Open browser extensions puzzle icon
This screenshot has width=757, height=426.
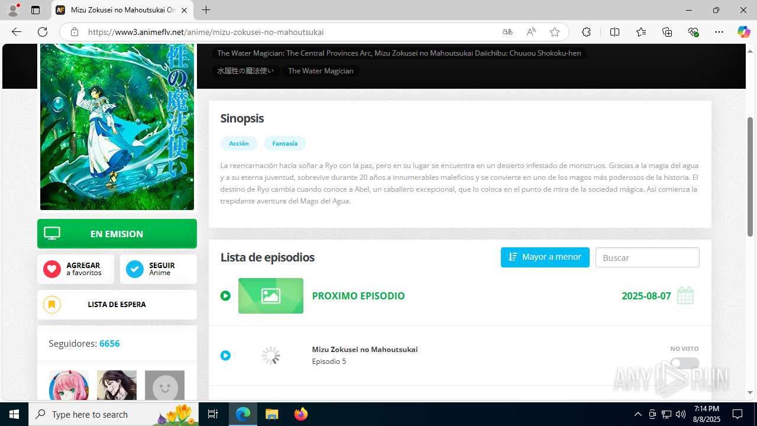(x=586, y=32)
